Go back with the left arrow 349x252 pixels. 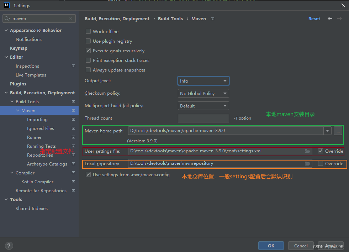[330, 19]
